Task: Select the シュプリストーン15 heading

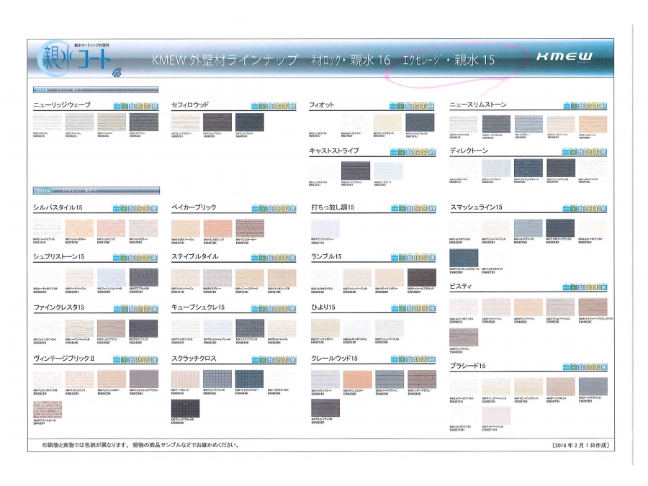Action: [59, 256]
